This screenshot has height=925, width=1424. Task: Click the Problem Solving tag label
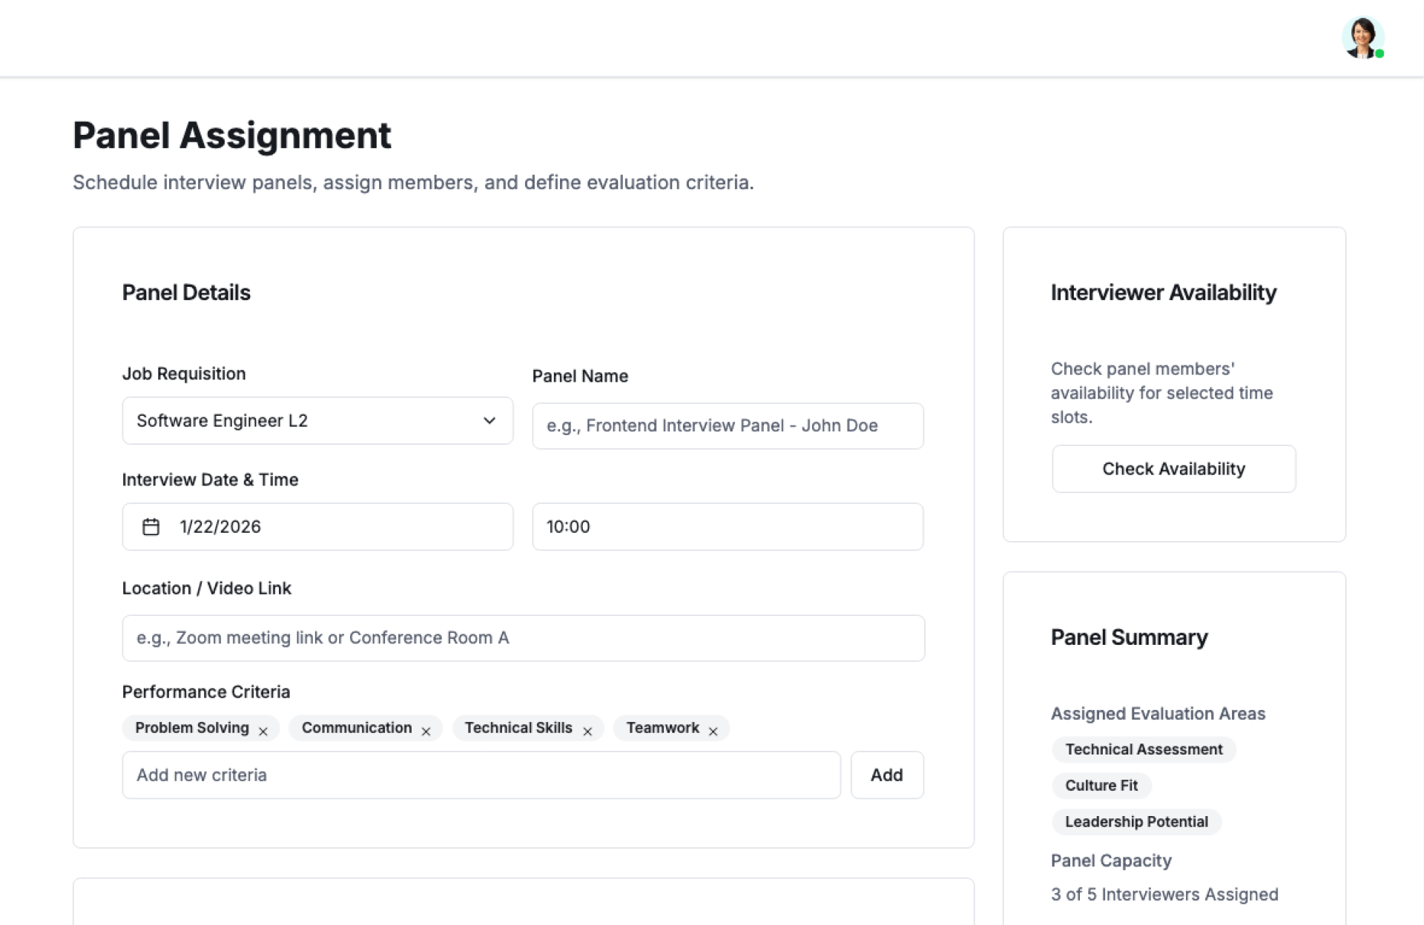[192, 728]
